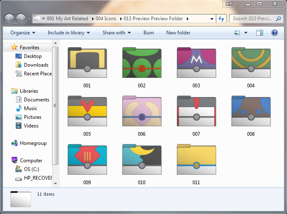Toggle the preview pane button
The width and height of the screenshot is (287, 214).
(x=260, y=33)
